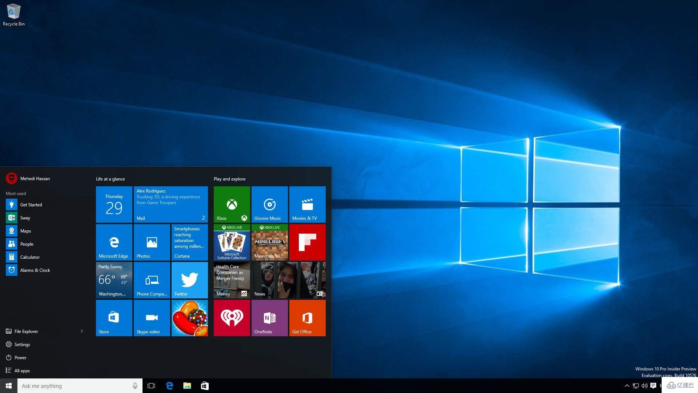The height and width of the screenshot is (393, 698).
Task: Open the OneNote tile
Action: 270,318
